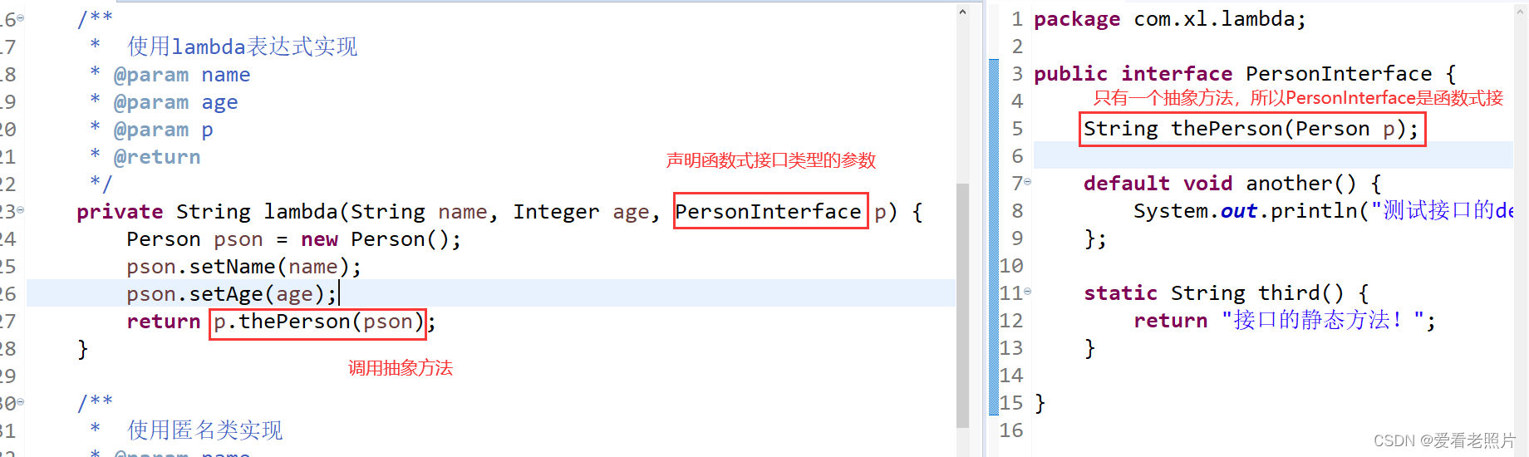Click the left editor scroll-up arrow
The height and width of the screenshot is (457, 1529).
(962, 12)
